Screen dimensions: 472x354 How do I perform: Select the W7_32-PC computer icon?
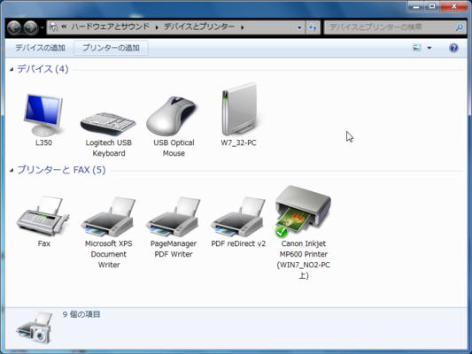click(240, 109)
